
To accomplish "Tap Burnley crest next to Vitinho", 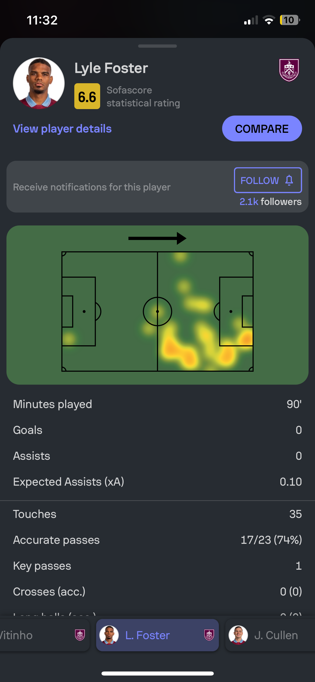I will (80, 635).
